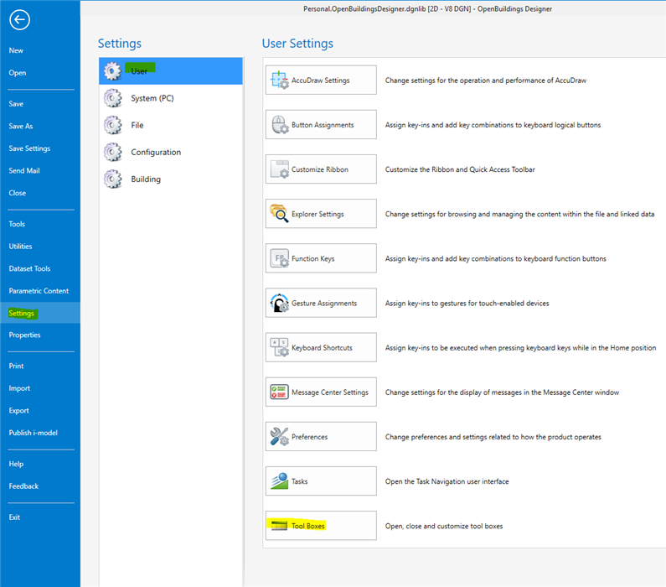Click the Function Keys button
Screen dimensions: 666x587
tap(321, 258)
